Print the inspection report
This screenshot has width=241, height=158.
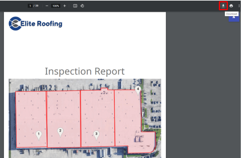(x=231, y=6)
